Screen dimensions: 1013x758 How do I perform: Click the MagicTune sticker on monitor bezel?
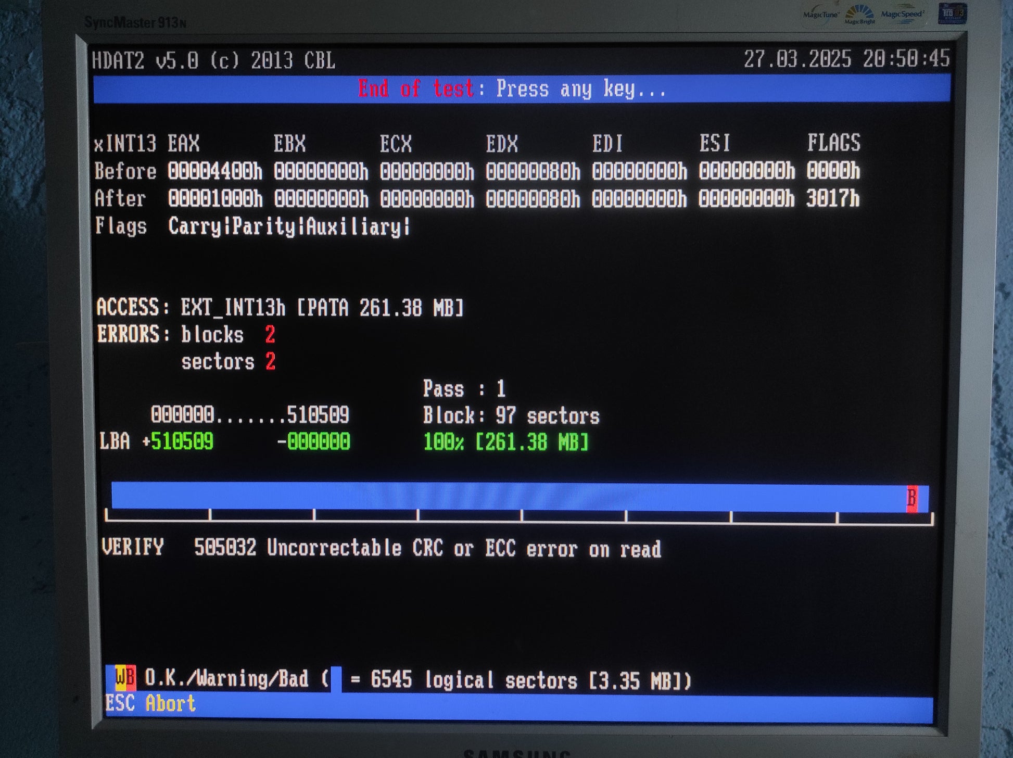click(x=820, y=15)
